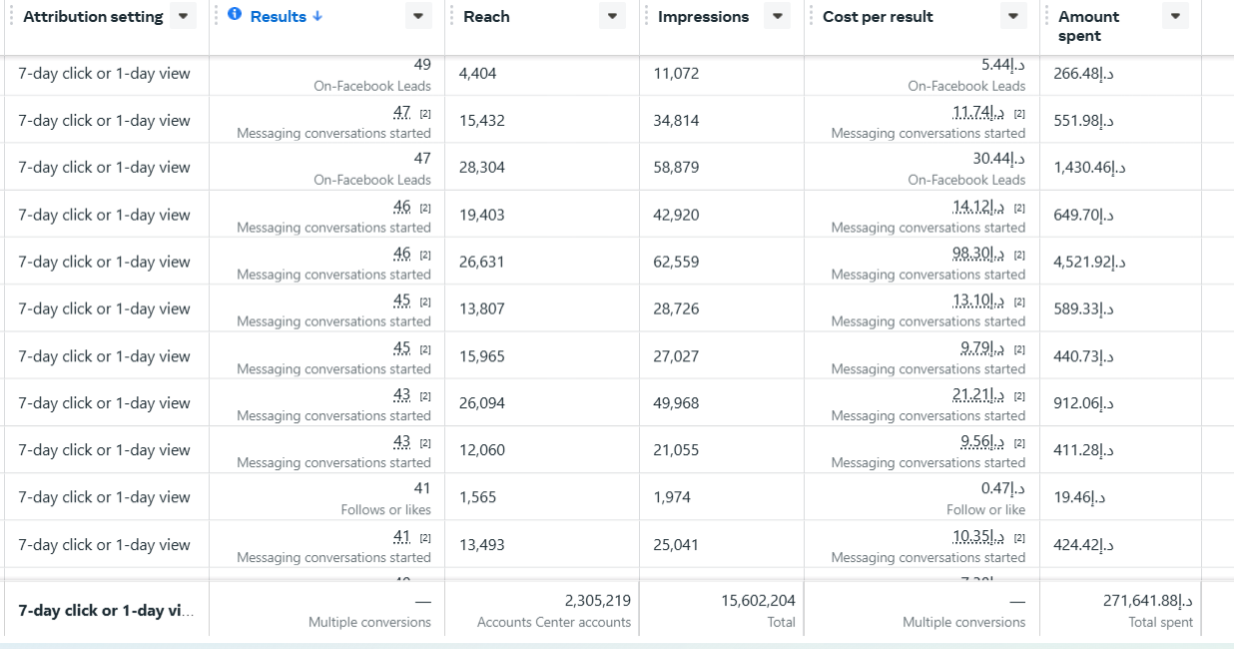Viewport: 1234px width, 649px height.
Task: Open the Impressions column dropdown menu
Action: click(777, 16)
